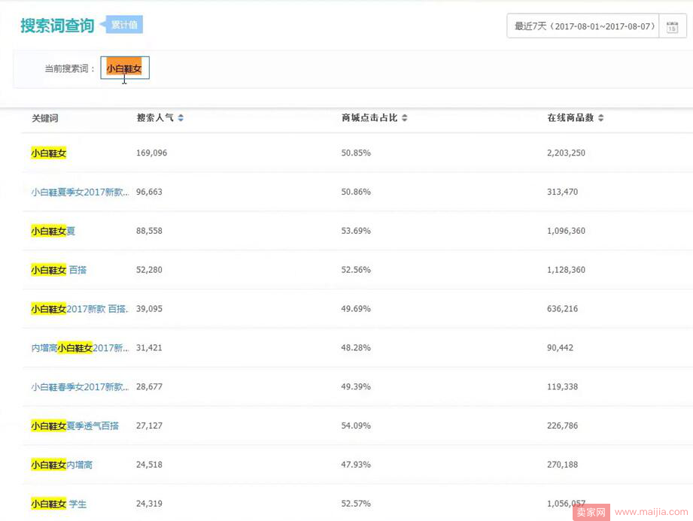Open the 小白鞋女 学生 keyword
This screenshot has width=693, height=521.
pyautogui.click(x=59, y=504)
